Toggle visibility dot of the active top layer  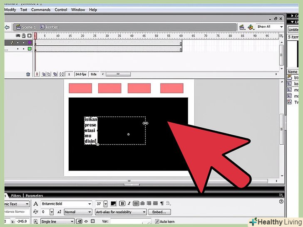click(18, 42)
